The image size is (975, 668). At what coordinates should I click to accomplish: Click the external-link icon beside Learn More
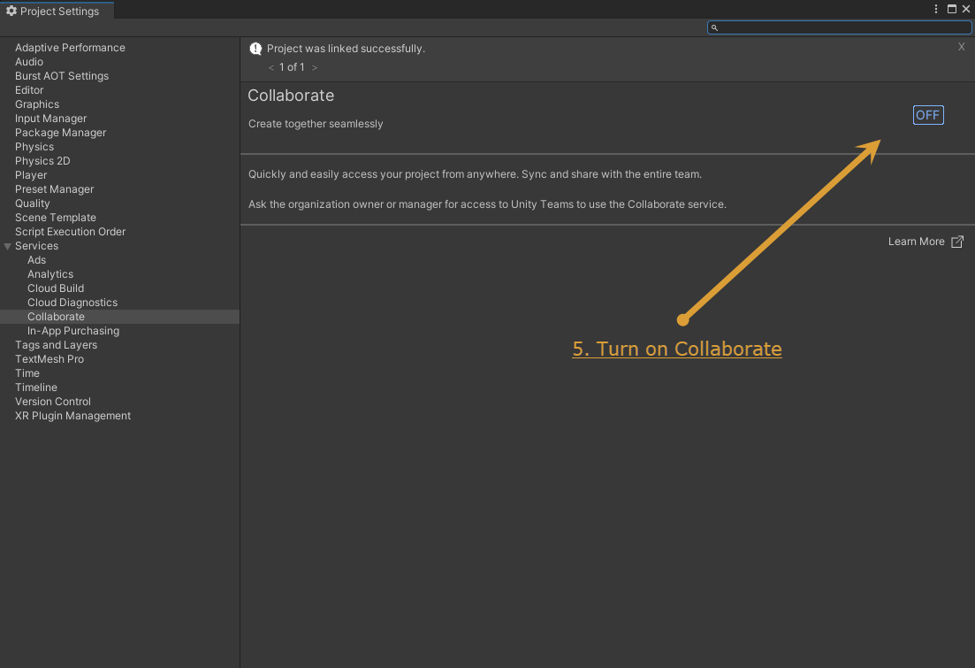pyautogui.click(x=957, y=241)
